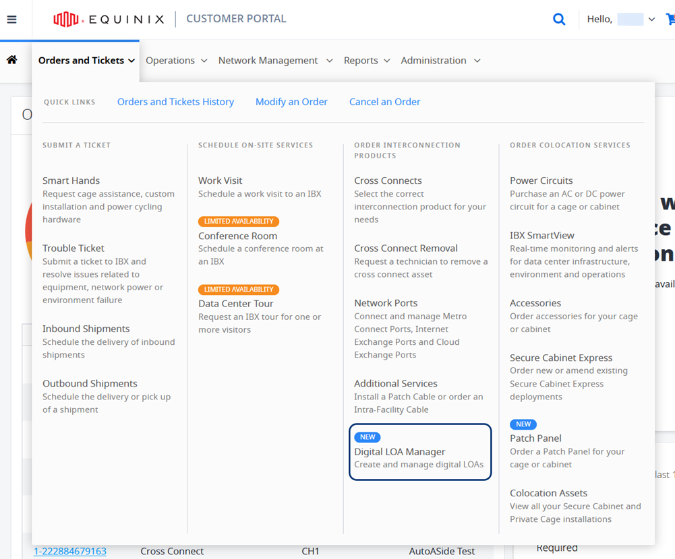Open Conference Room scheduling
Image resolution: width=675 pixels, height=559 pixels.
point(237,236)
